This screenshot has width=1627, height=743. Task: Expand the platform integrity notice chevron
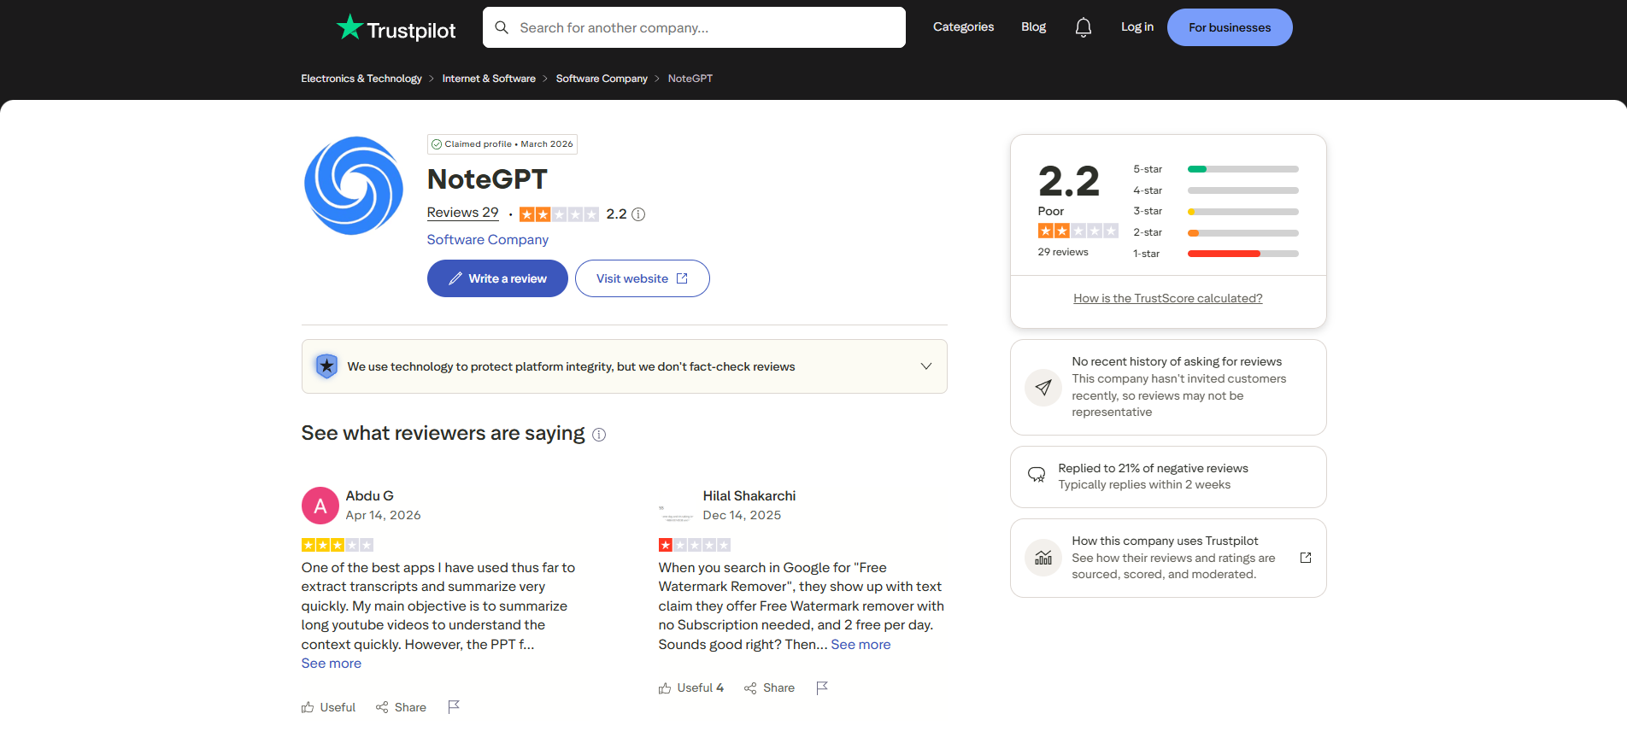coord(926,366)
